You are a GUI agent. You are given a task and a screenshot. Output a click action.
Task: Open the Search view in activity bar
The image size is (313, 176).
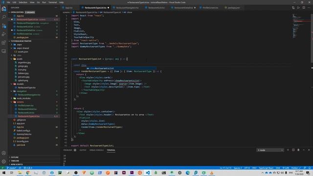tap(4, 17)
